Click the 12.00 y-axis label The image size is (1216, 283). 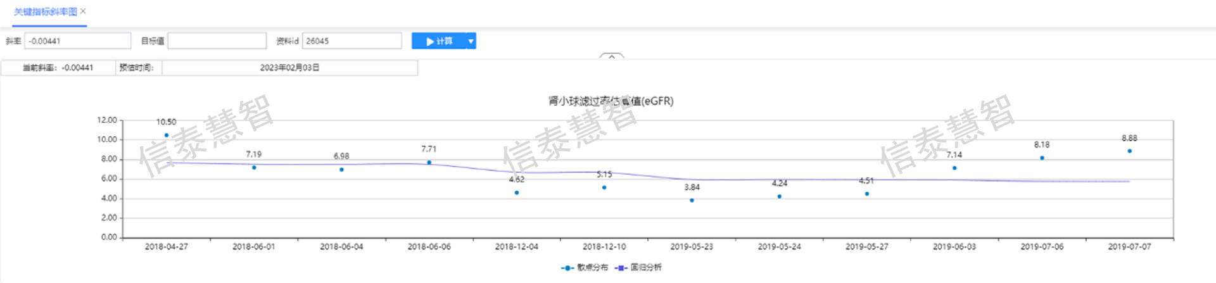107,120
